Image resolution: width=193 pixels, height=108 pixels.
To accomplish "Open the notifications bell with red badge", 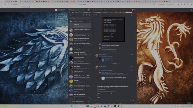I will coord(88,10).
